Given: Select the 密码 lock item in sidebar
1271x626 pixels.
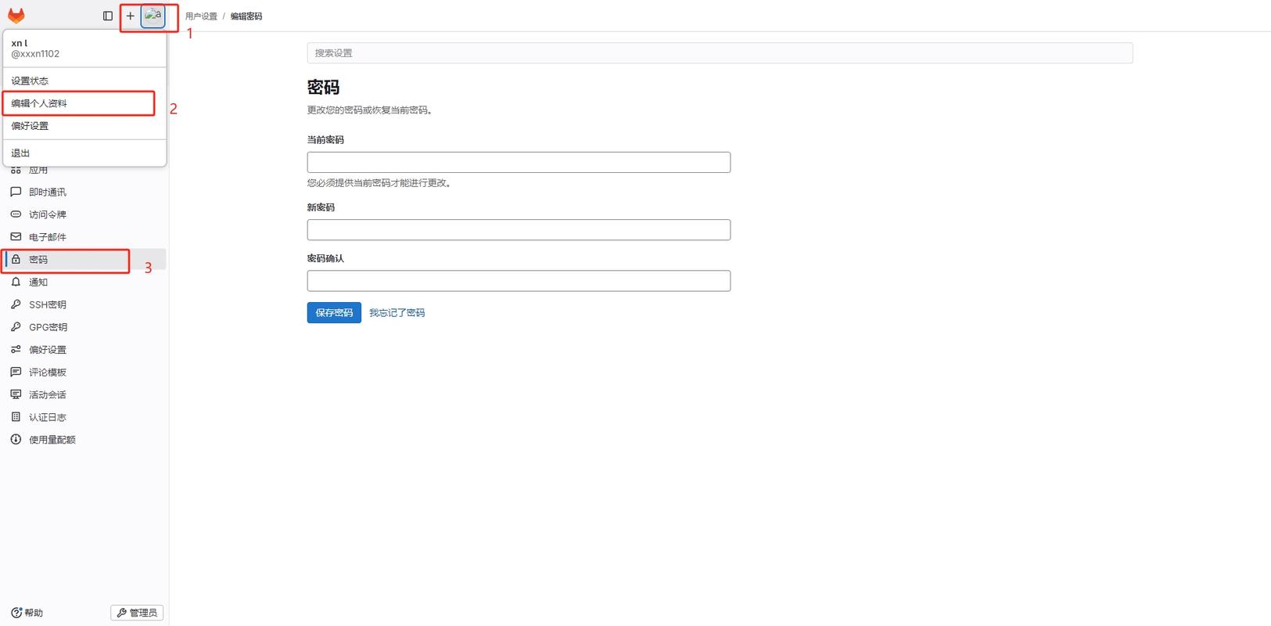Looking at the screenshot, I should pos(38,260).
